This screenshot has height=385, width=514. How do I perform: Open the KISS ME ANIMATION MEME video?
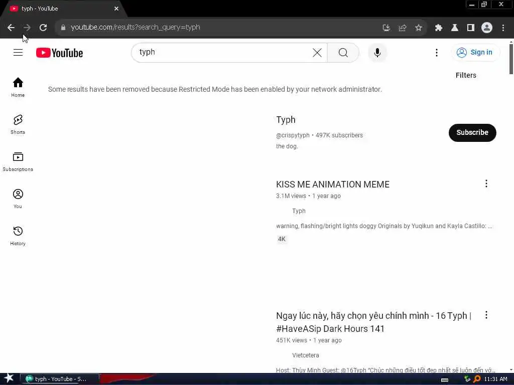click(333, 184)
